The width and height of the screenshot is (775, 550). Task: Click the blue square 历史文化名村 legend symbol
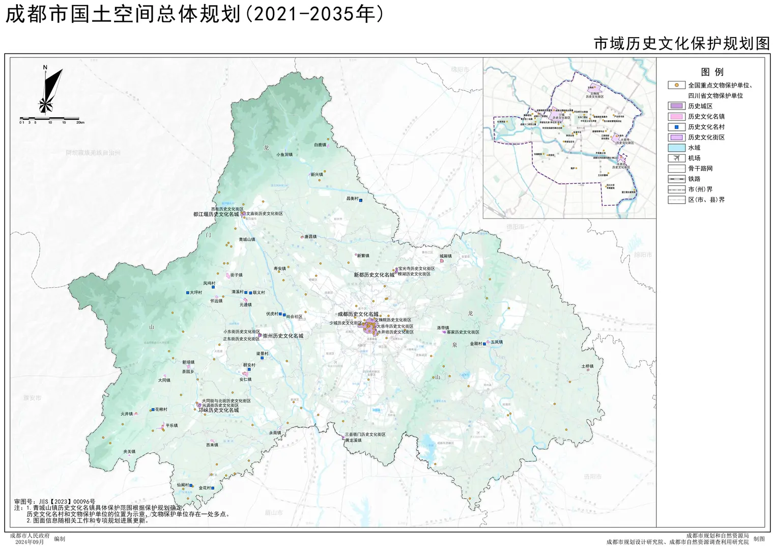(x=676, y=127)
